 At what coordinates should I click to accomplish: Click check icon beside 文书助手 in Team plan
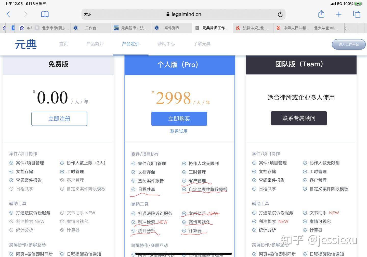coord(305,213)
